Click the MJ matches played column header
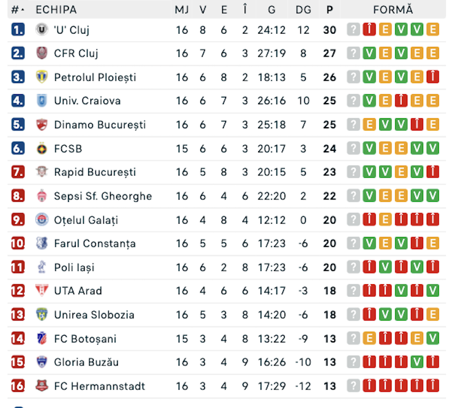Image resolution: width=449 pixels, height=408 pixels. click(182, 10)
